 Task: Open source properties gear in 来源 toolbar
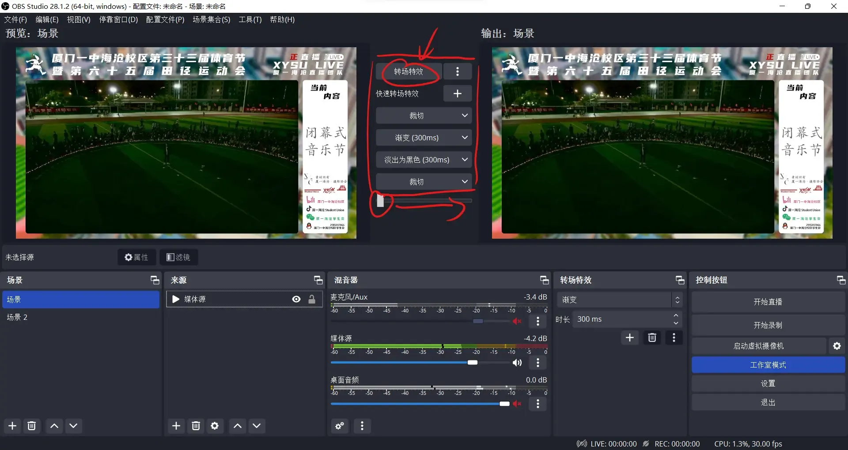[x=215, y=426]
